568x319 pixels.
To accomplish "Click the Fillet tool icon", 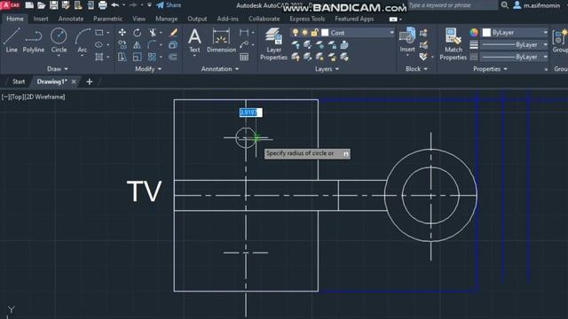I will click(153, 45).
